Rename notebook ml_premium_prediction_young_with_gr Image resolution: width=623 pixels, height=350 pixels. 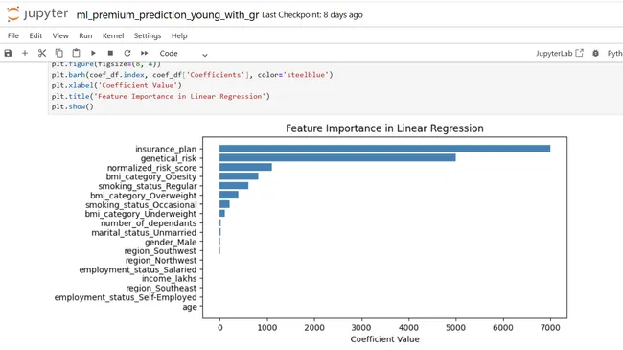tap(168, 15)
